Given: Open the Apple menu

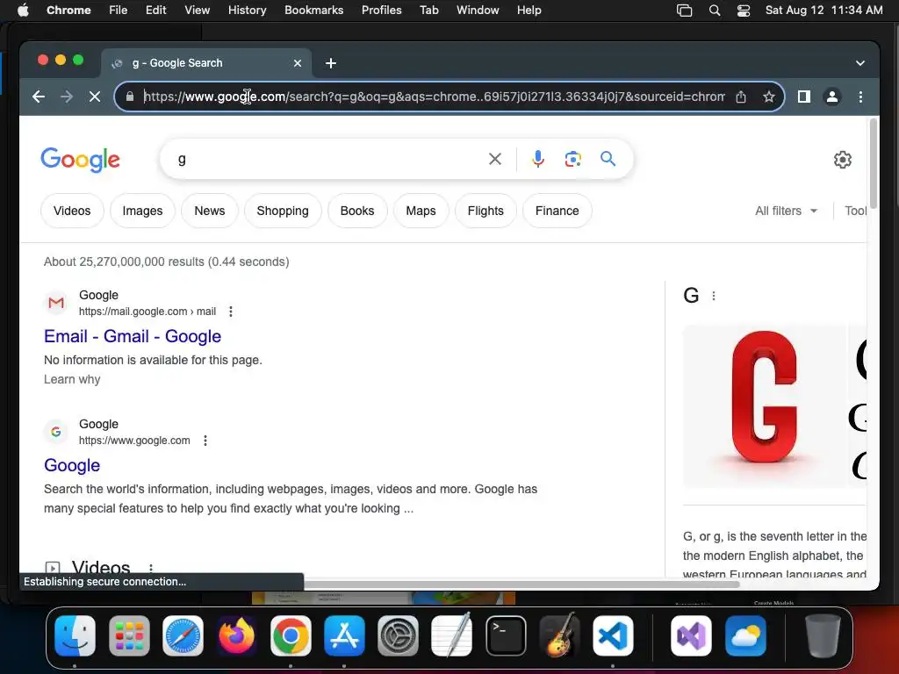Looking at the screenshot, I should 23,10.
